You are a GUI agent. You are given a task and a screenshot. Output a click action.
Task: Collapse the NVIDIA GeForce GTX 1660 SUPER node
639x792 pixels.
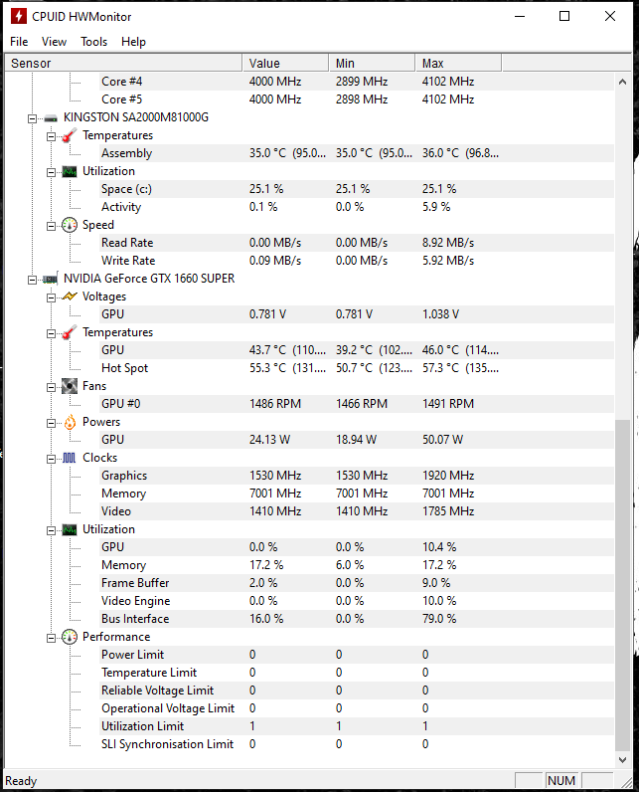point(32,280)
